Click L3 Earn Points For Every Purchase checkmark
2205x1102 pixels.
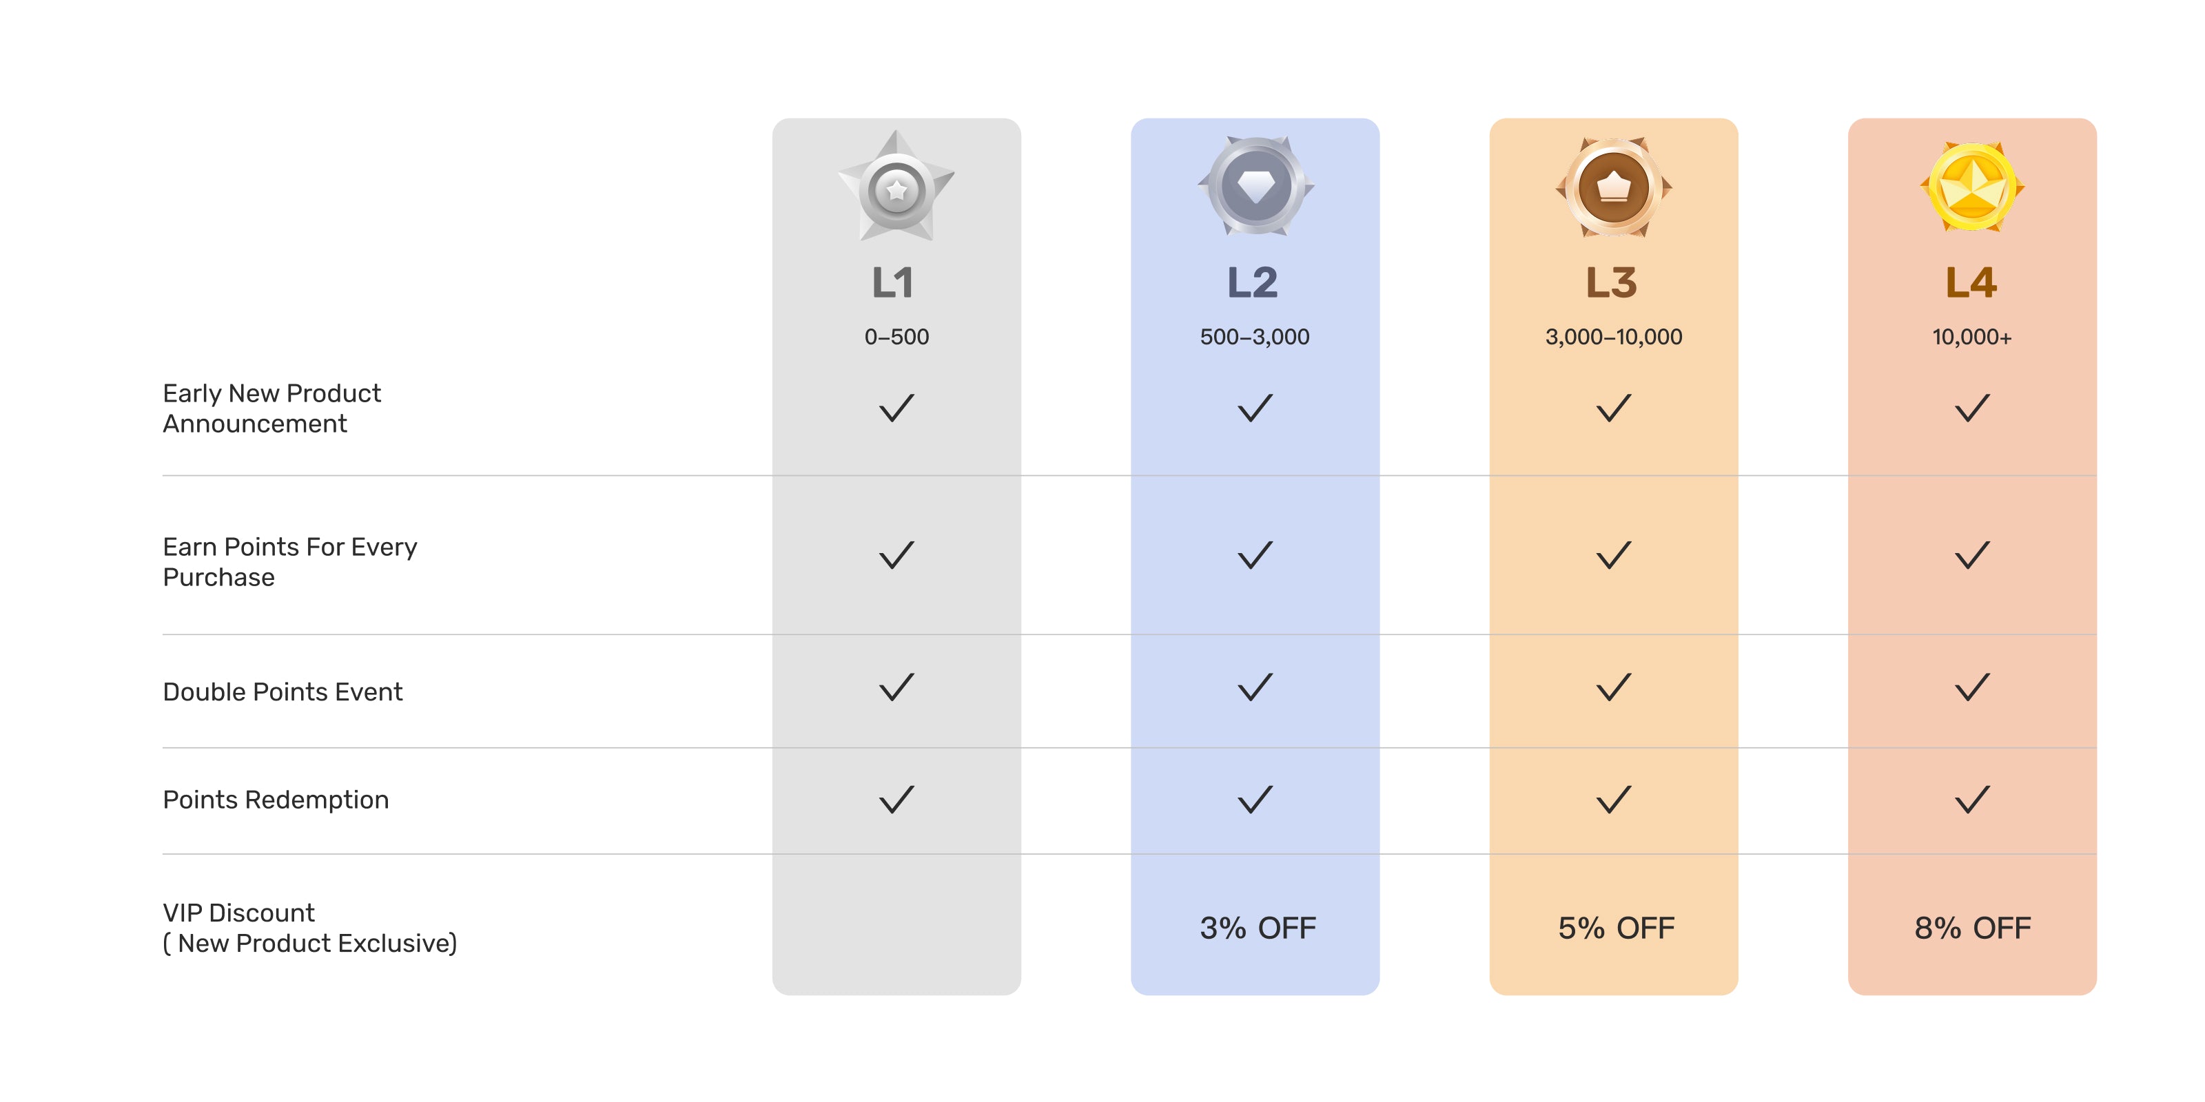coord(1614,555)
